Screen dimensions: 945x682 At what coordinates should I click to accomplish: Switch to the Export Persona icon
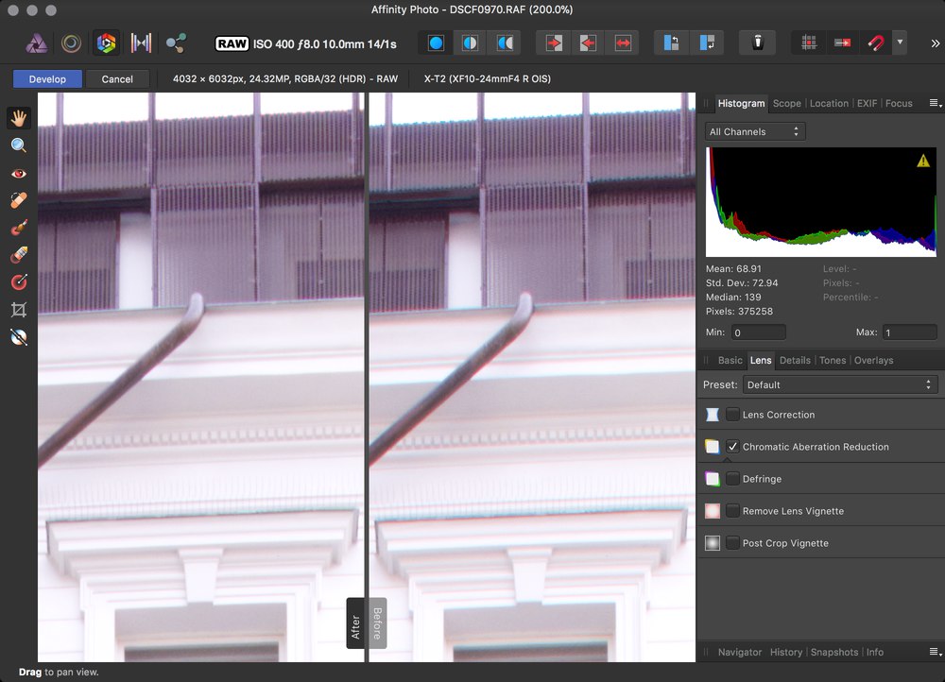point(176,43)
